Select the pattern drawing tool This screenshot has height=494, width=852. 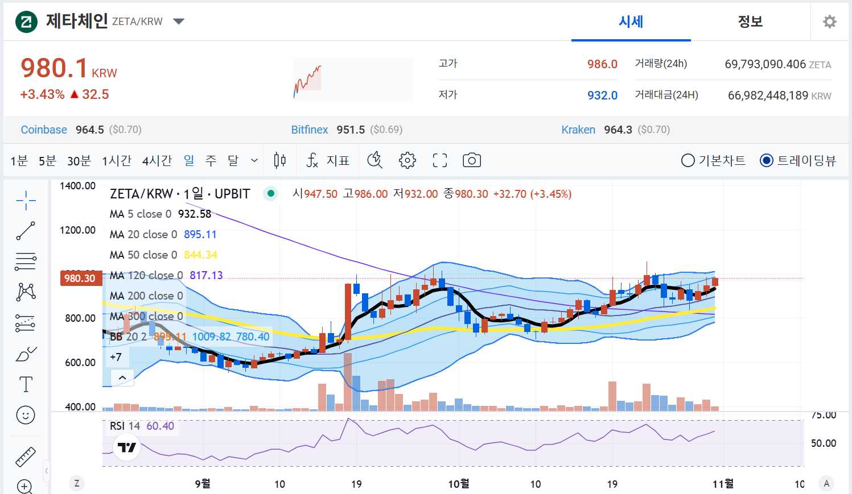click(x=26, y=292)
